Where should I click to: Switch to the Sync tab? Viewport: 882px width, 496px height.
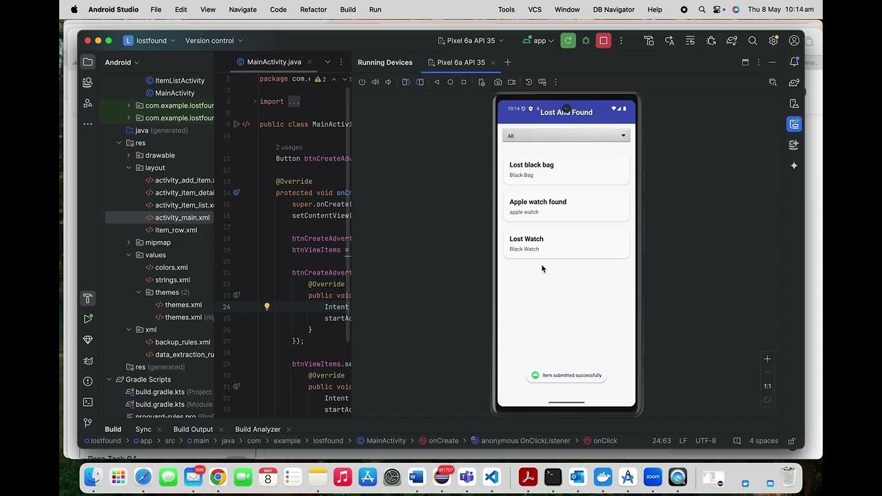tap(143, 429)
